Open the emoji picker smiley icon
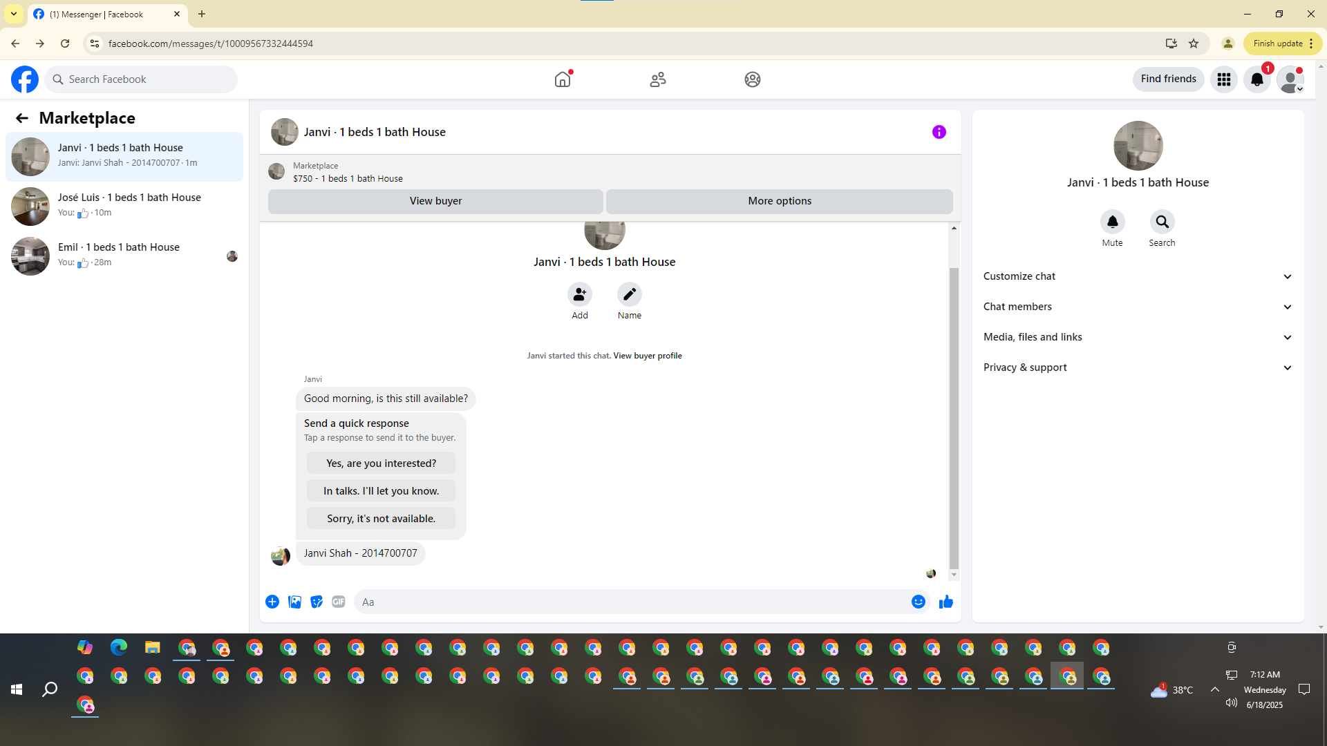 coord(919,602)
